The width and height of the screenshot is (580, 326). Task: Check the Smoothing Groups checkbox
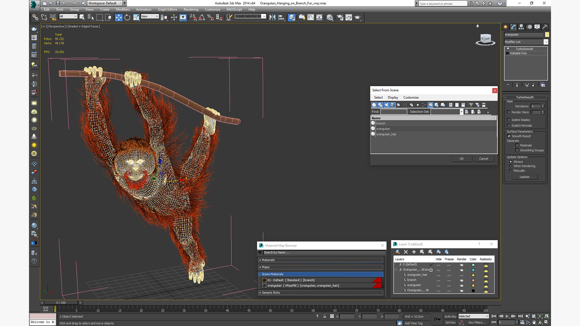[x=517, y=150]
